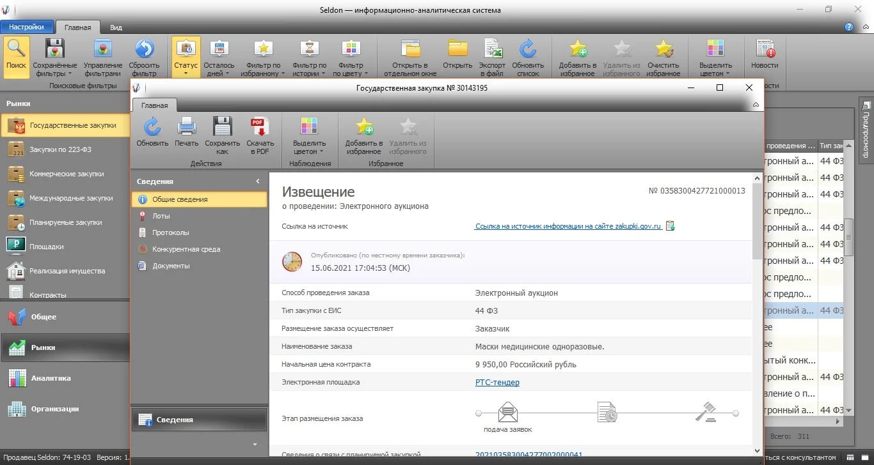Click the подача заявок envelope stage icon
Viewport: 874px width, 465px height.
508,412
